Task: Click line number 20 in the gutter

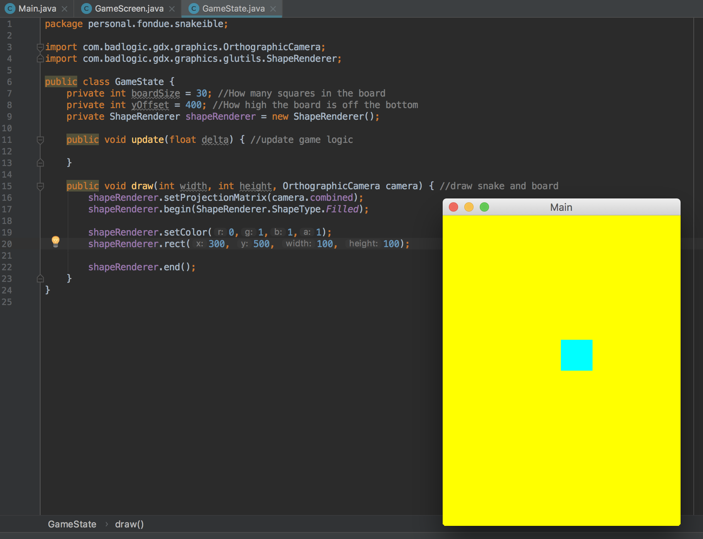Action: [x=7, y=244]
